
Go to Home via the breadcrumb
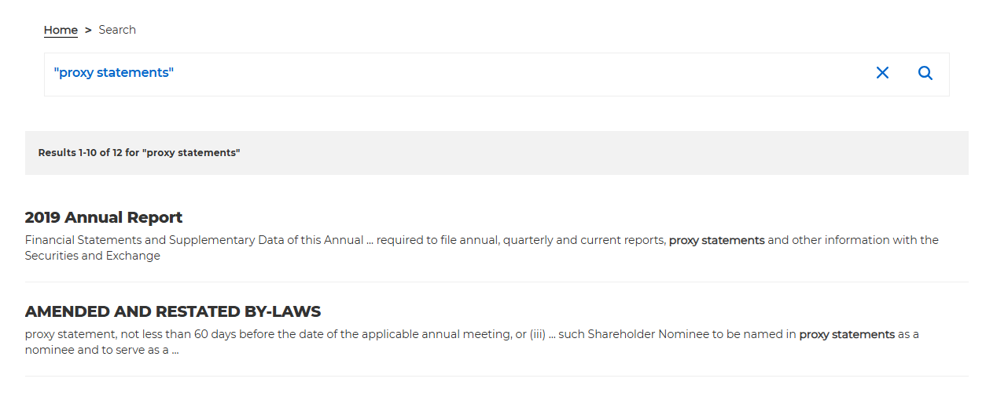[x=61, y=30]
